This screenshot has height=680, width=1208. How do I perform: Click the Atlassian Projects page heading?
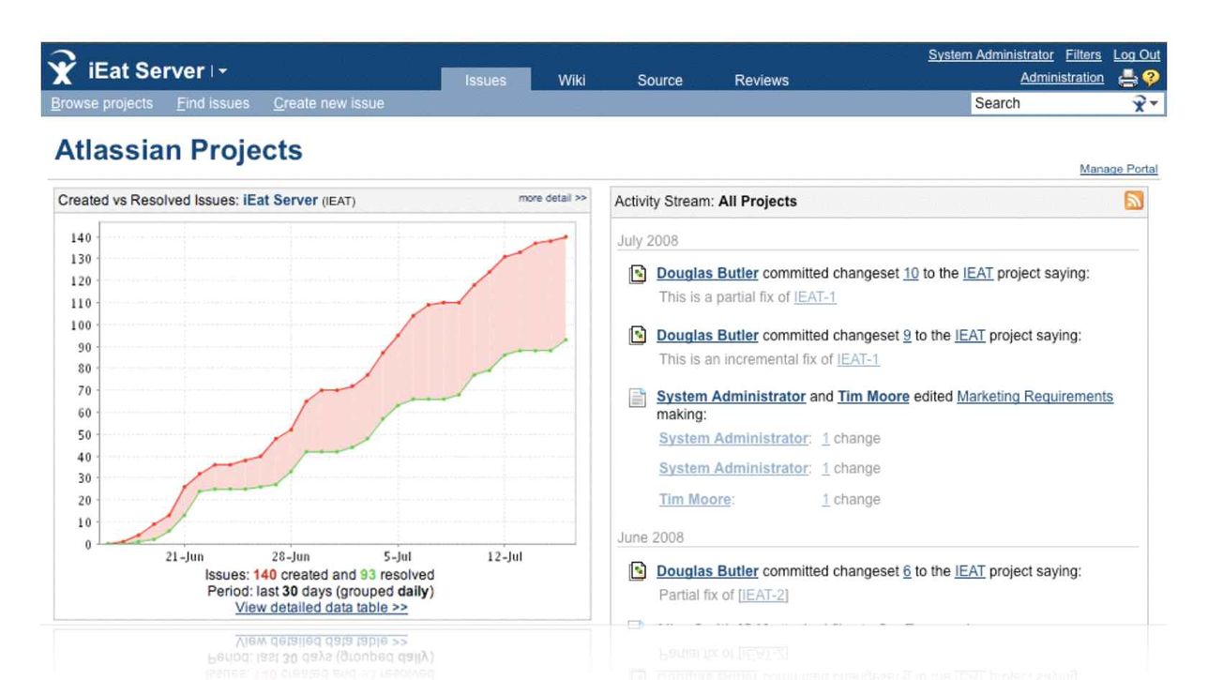pos(178,150)
